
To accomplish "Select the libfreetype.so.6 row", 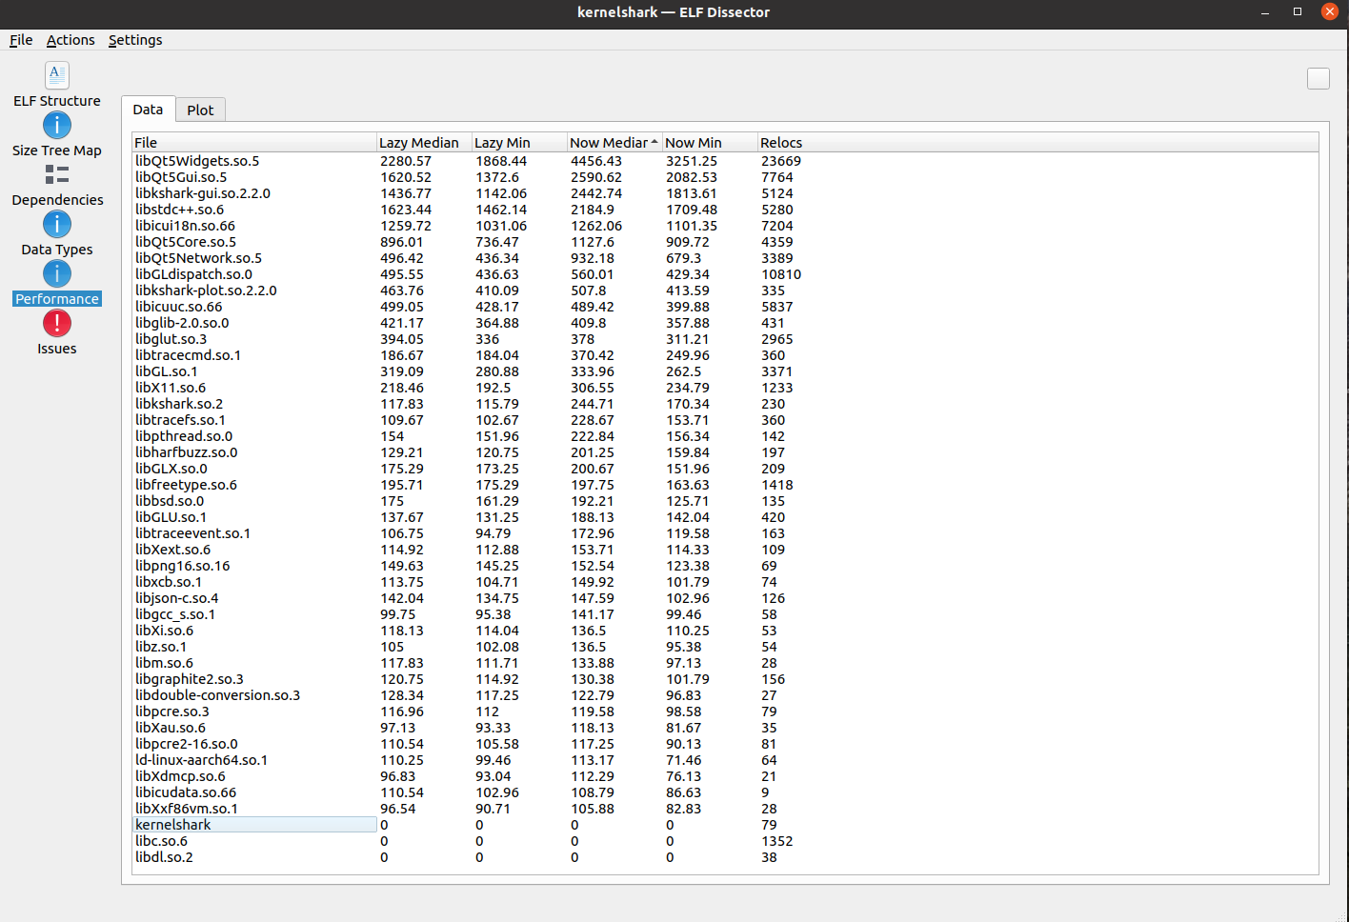I will 725,485.
